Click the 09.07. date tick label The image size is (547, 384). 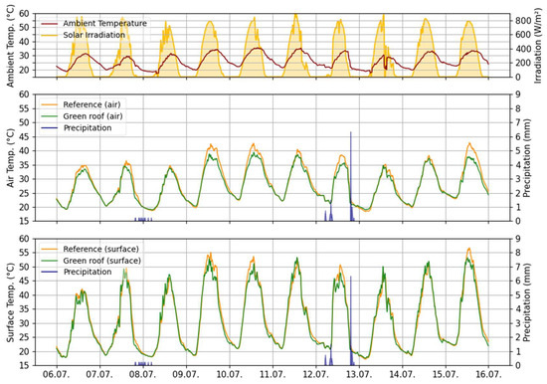pos(186,376)
